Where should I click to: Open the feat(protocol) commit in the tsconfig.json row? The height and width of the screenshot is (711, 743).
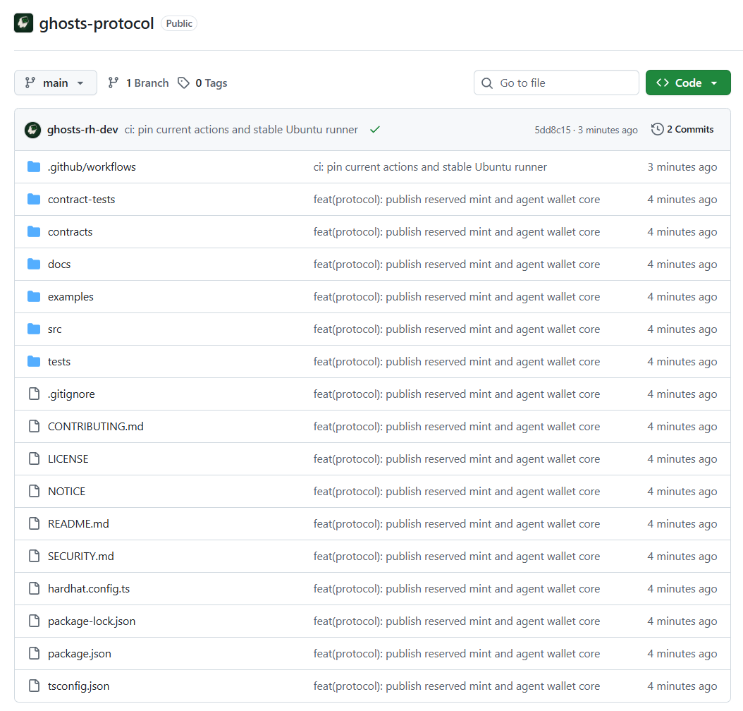pyautogui.click(x=457, y=686)
